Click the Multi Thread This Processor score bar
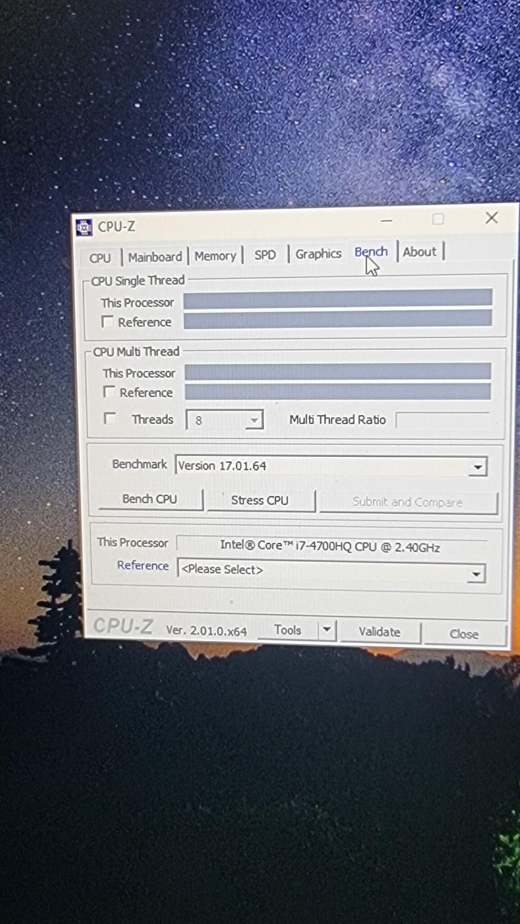 coord(338,372)
